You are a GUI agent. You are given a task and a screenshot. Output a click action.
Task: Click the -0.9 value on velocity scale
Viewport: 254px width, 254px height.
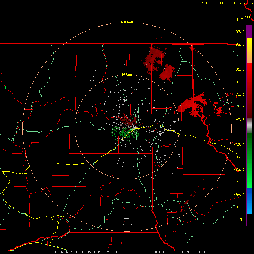240,120
